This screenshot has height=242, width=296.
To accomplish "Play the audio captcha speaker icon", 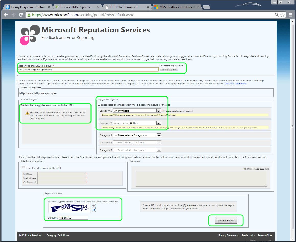I will (94, 206).
